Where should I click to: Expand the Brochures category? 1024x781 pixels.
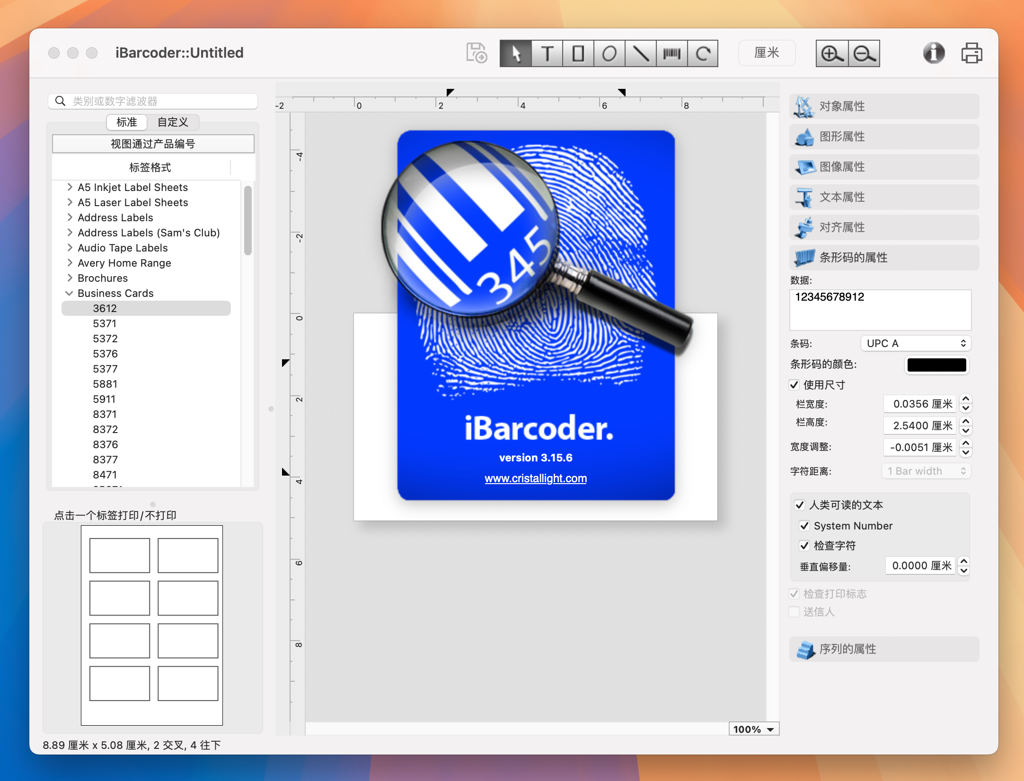click(x=70, y=278)
